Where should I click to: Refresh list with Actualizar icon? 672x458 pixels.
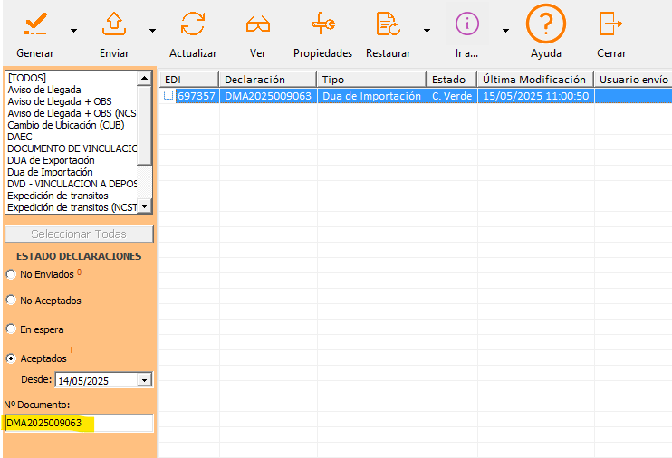193,23
